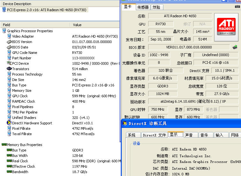Click the memory type field GDDR3
This screenshot has height=176, width=241.
[163, 86]
